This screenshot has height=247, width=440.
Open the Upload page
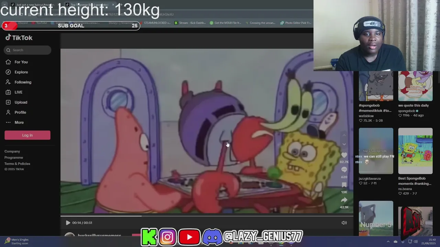(x=21, y=102)
